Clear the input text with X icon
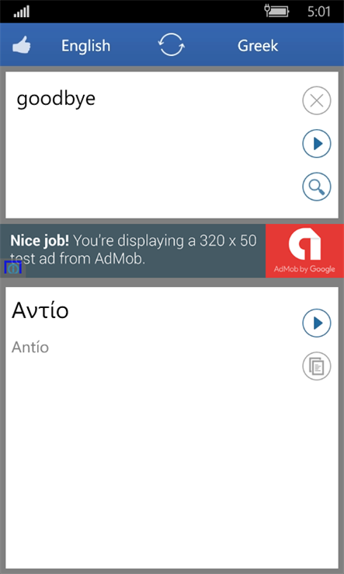This screenshot has height=574, width=344. pos(317,100)
